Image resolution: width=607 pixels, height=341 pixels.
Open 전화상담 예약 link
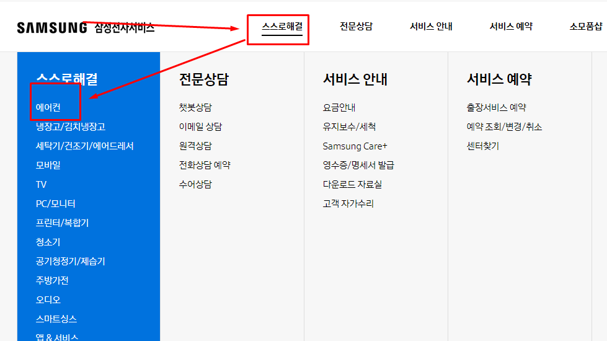(205, 166)
